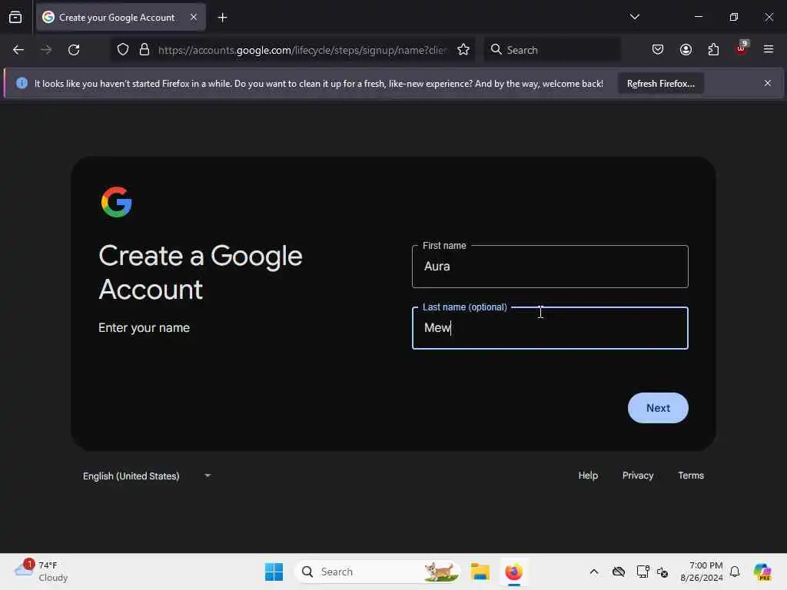Viewport: 787px width, 590px height.
Task: Click the Firefox taskbar icon
Action: [514, 572]
